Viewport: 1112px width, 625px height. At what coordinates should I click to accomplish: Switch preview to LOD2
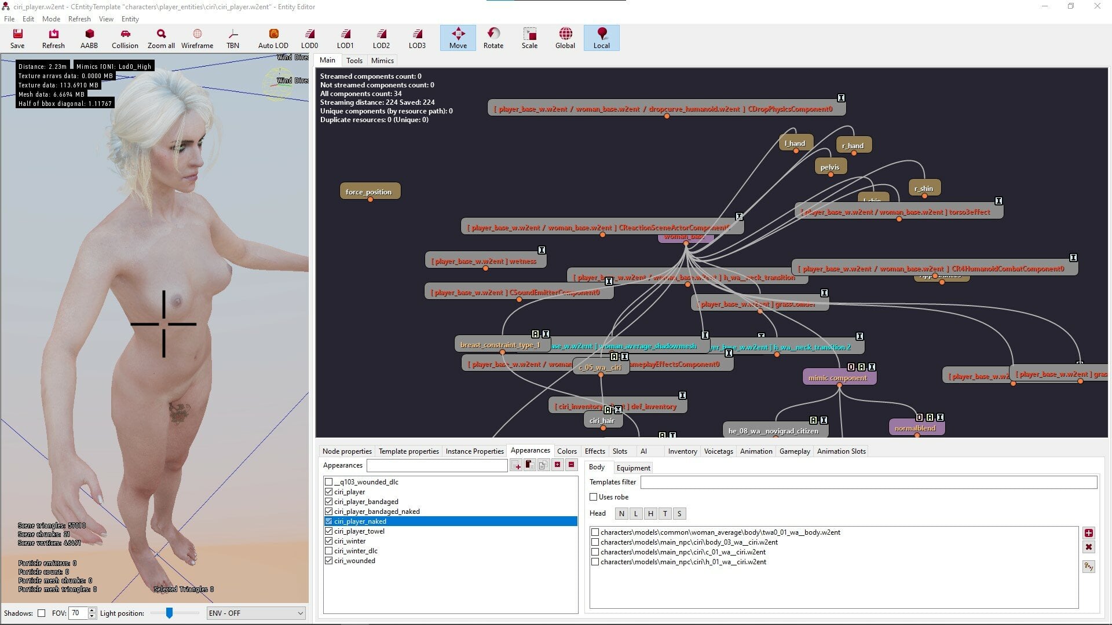(381, 38)
